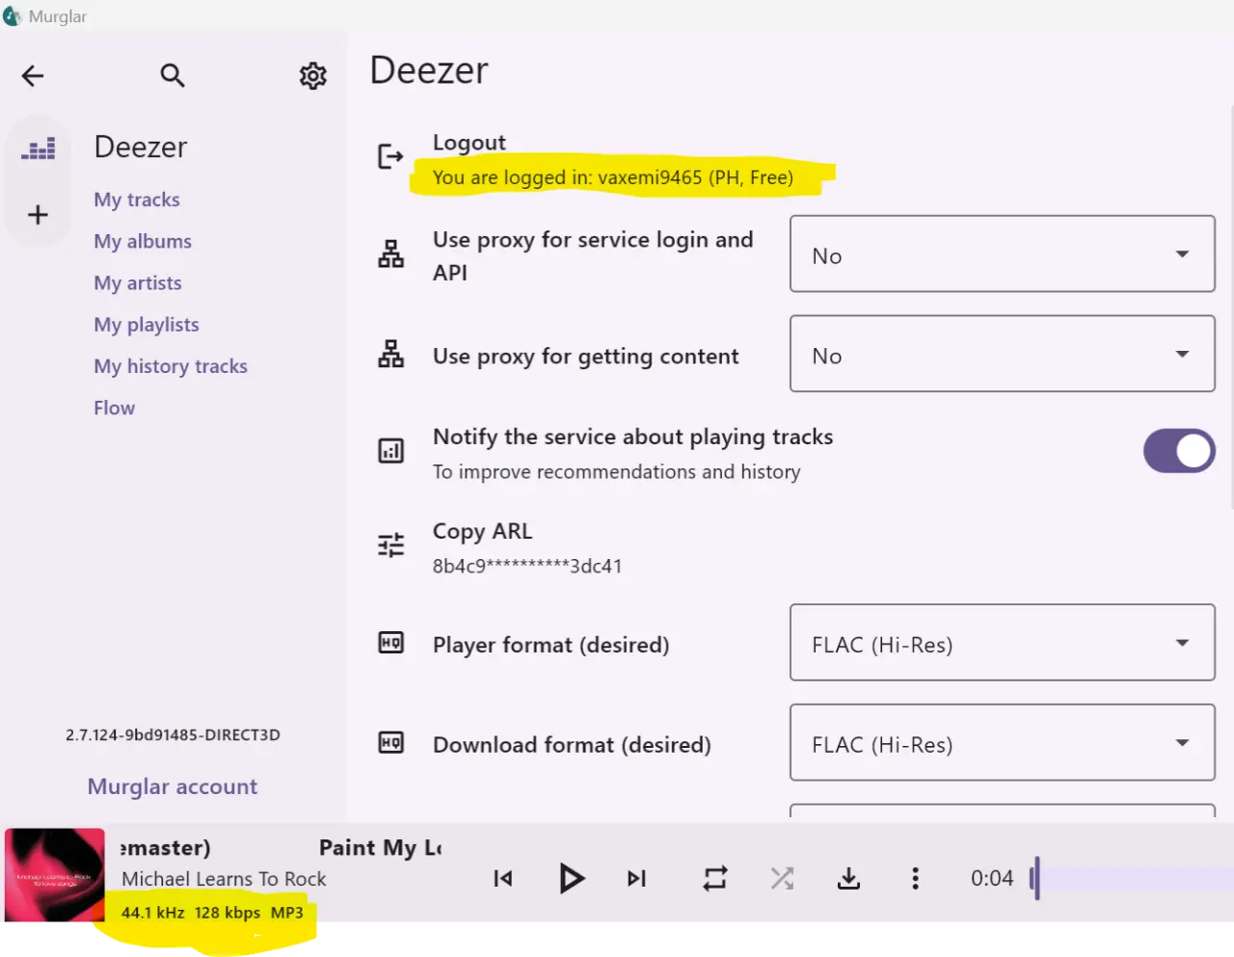Toggle repeat mode
Viewport: 1234px width, 957px height.
pos(714,878)
